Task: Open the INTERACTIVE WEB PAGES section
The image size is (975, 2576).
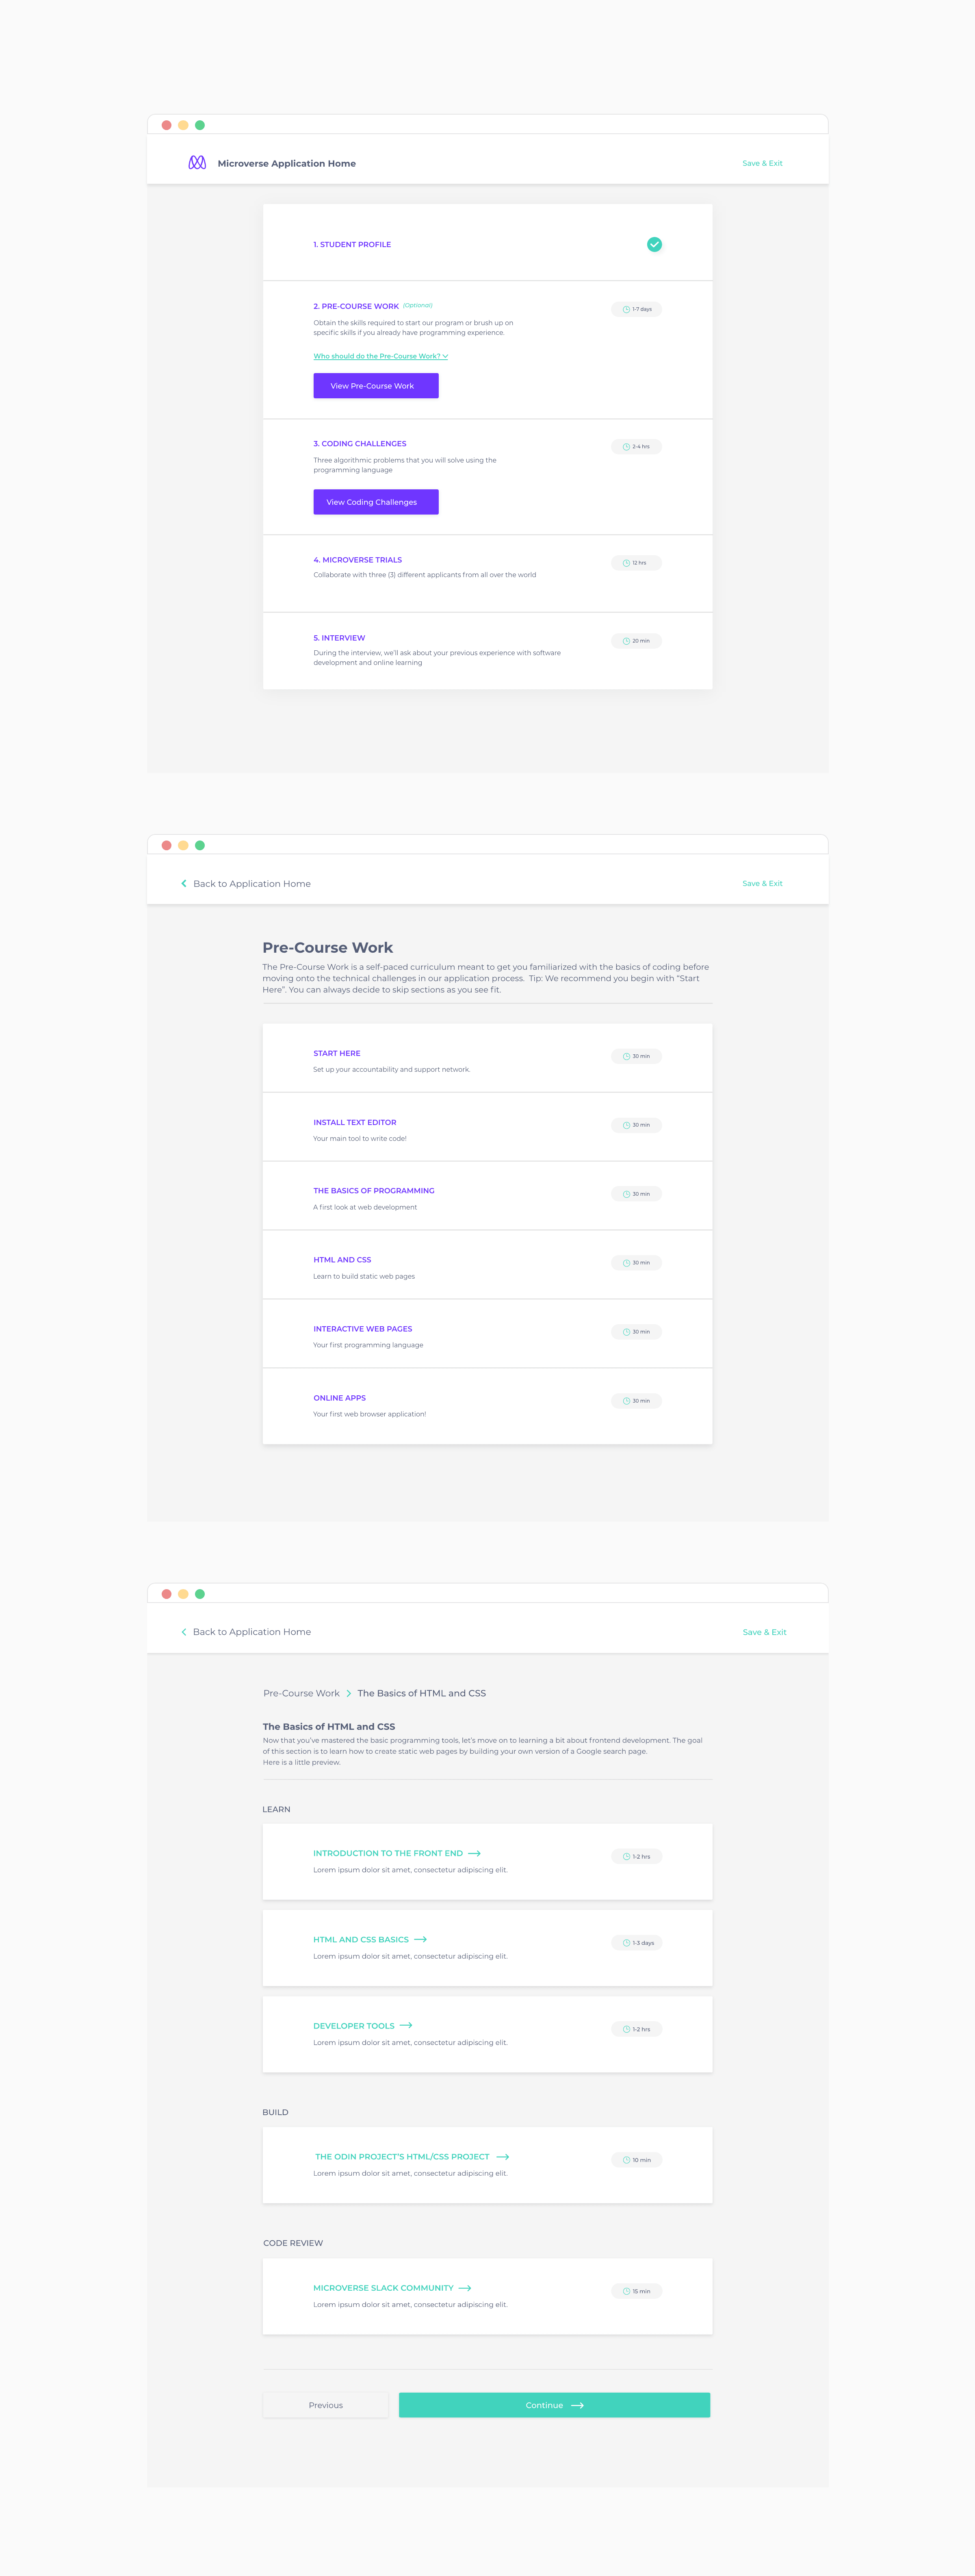Action: (363, 1329)
